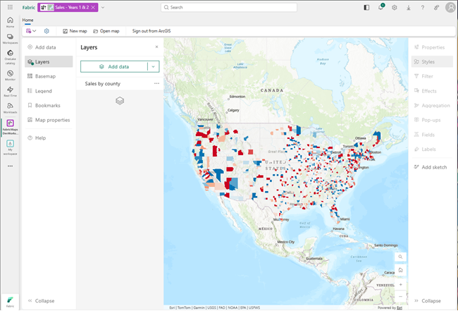Screen dimensions: 458x311
Task: Collapse the right side panel
Action: tap(428, 300)
